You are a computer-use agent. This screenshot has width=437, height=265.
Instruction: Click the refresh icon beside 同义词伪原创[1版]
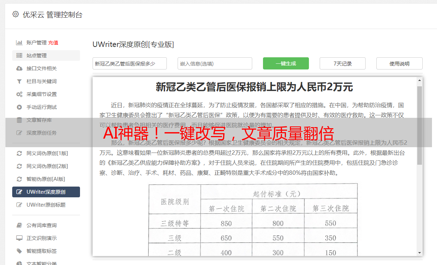(x=19, y=153)
